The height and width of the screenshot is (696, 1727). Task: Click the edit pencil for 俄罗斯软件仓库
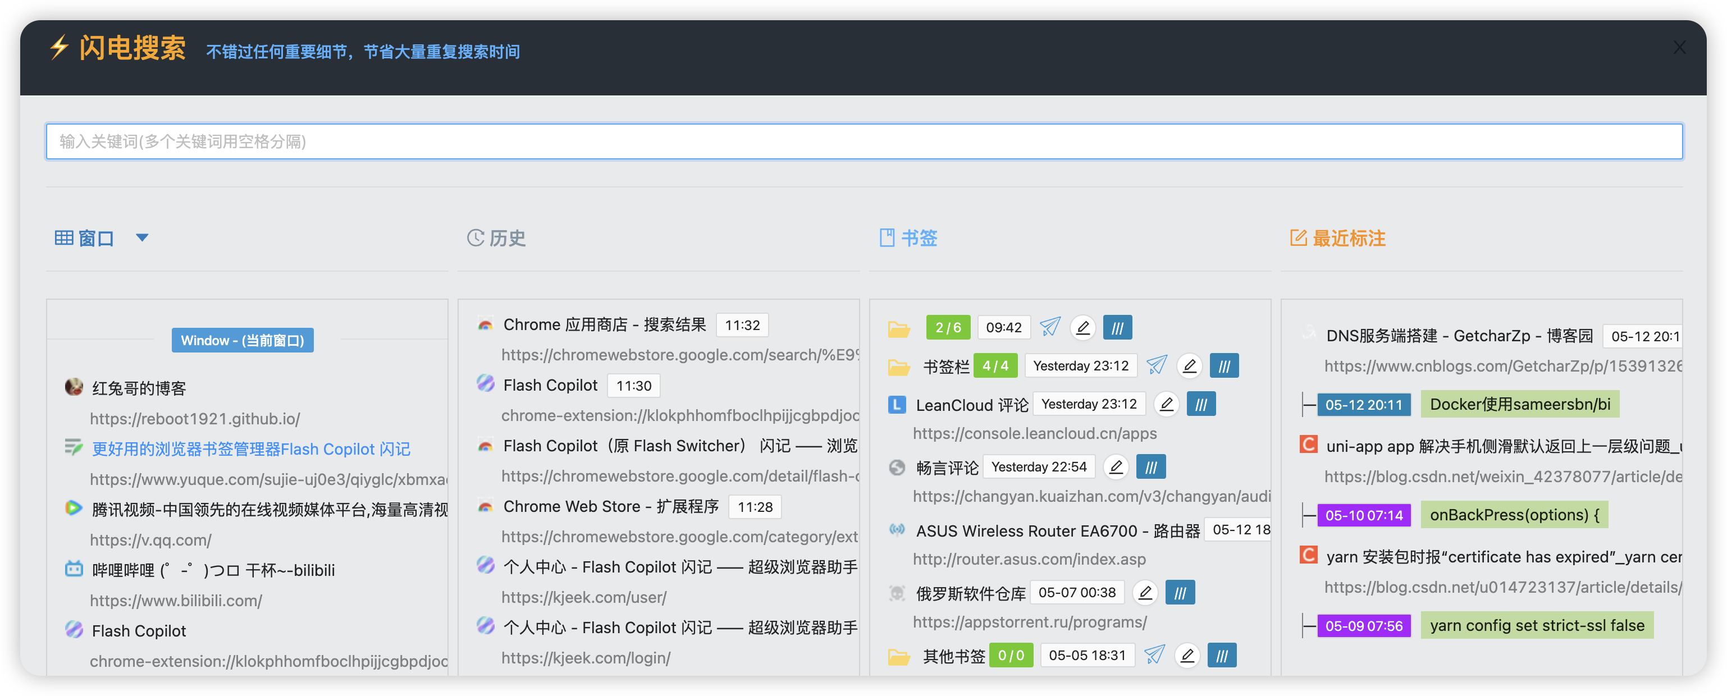pyautogui.click(x=1145, y=592)
